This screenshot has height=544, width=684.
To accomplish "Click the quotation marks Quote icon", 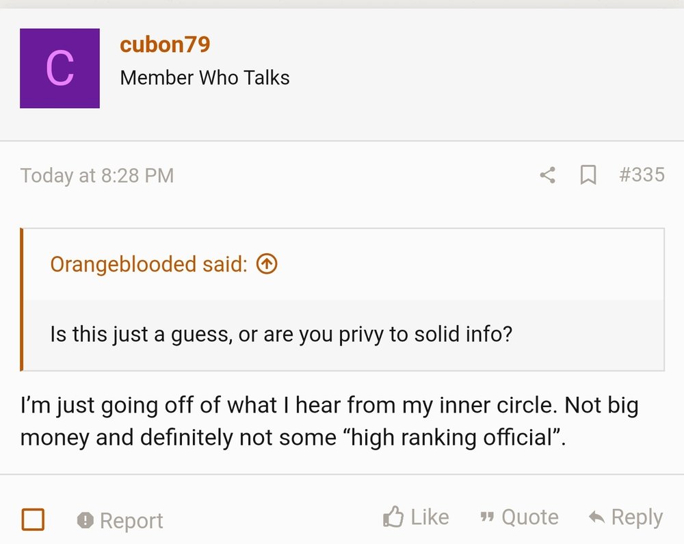I will [487, 517].
